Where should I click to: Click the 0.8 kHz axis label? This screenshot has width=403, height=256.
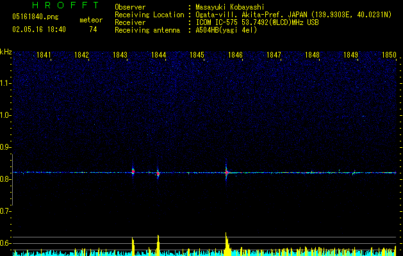[5, 179]
